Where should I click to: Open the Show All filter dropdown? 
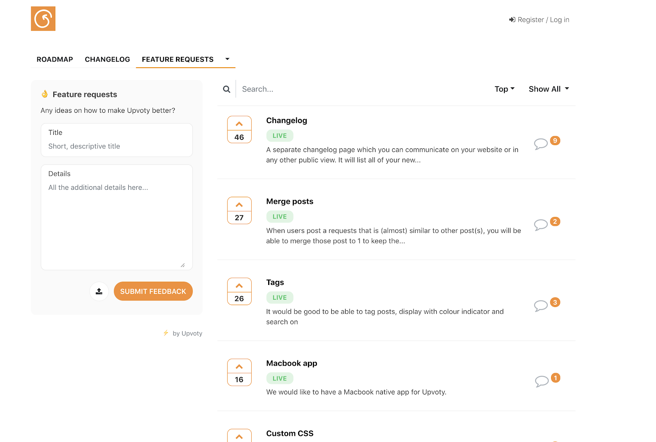pos(549,89)
